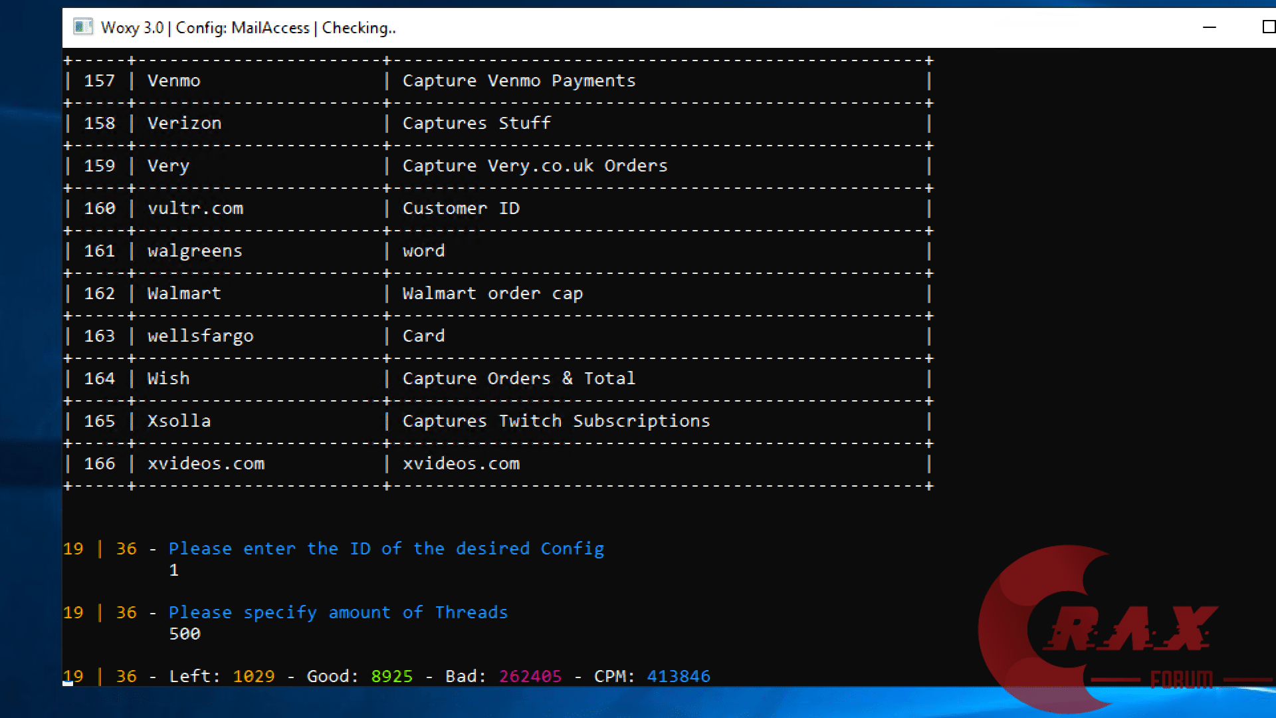Viewport: 1276px width, 718px height.
Task: Click the vultr.com entry
Action: coord(195,209)
